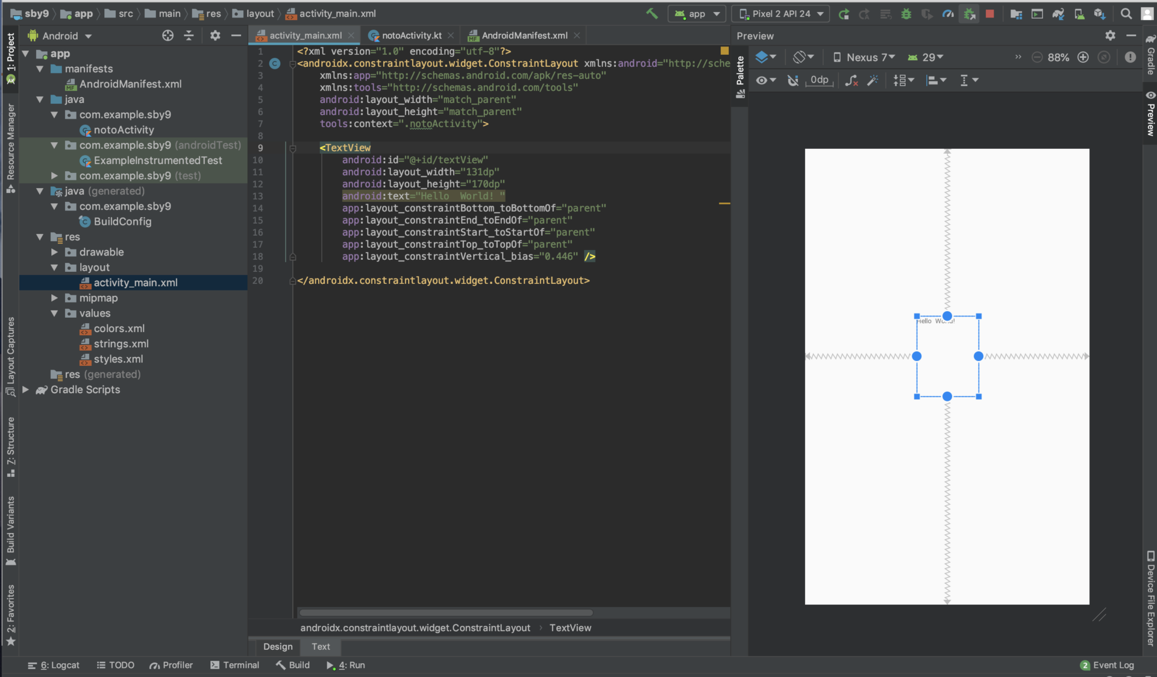Switch to the Text tab
The image size is (1157, 677).
click(320, 647)
